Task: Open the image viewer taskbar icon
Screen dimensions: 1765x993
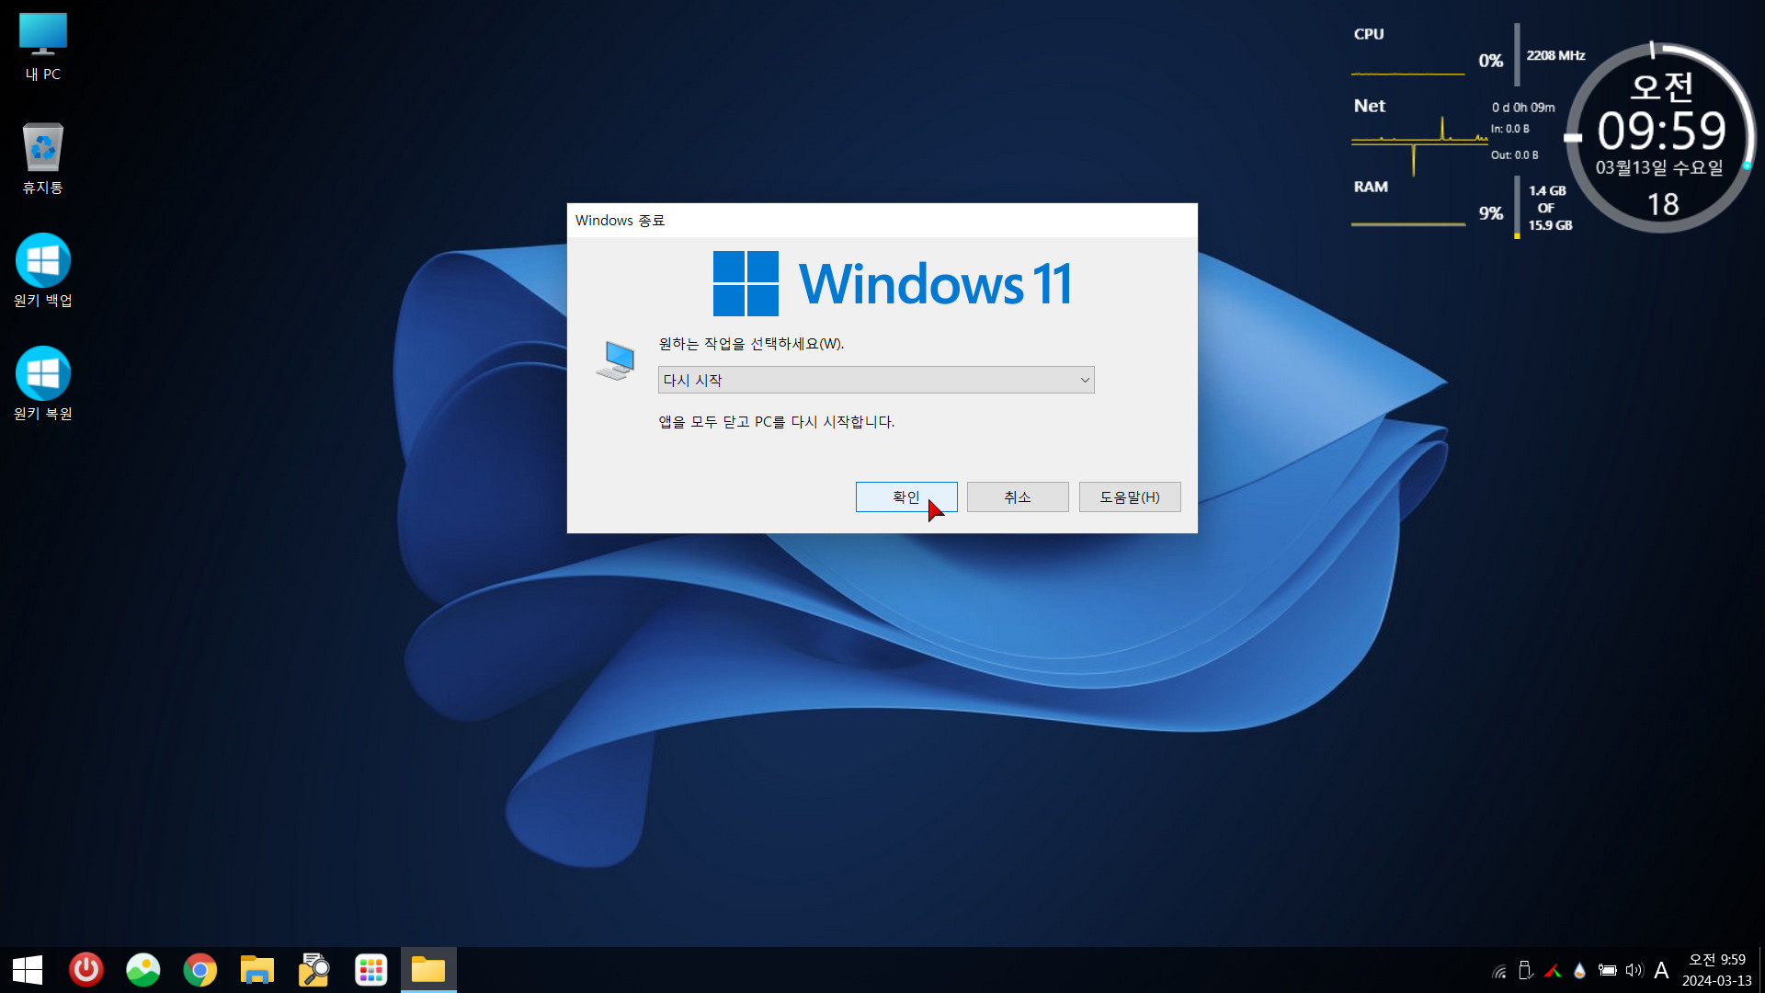Action: pyautogui.click(x=143, y=970)
